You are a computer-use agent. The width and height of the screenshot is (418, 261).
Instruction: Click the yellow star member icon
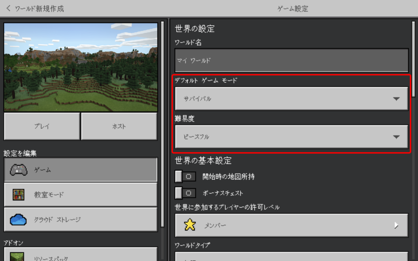point(190,225)
